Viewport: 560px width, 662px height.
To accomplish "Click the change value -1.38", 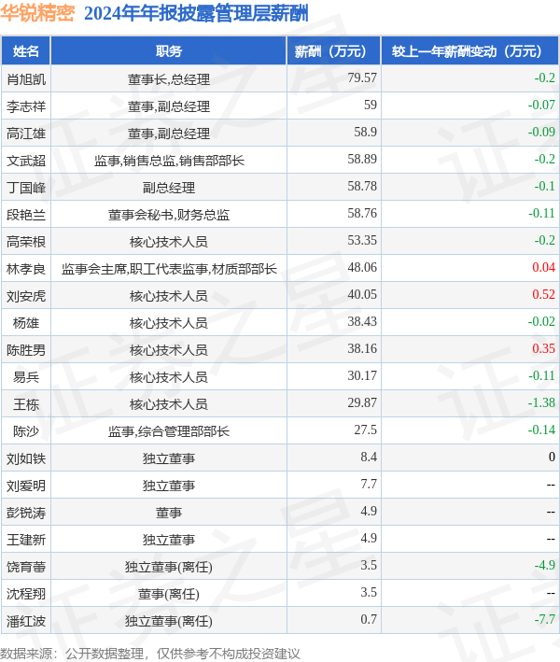I will point(541,402).
